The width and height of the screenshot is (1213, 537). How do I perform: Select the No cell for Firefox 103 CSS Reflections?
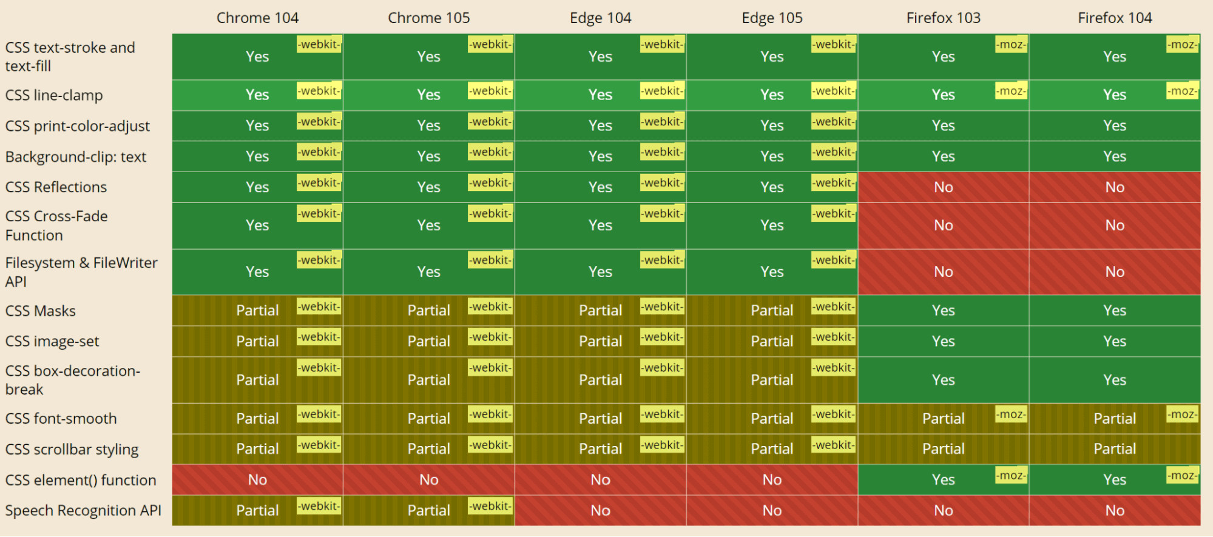pos(944,187)
